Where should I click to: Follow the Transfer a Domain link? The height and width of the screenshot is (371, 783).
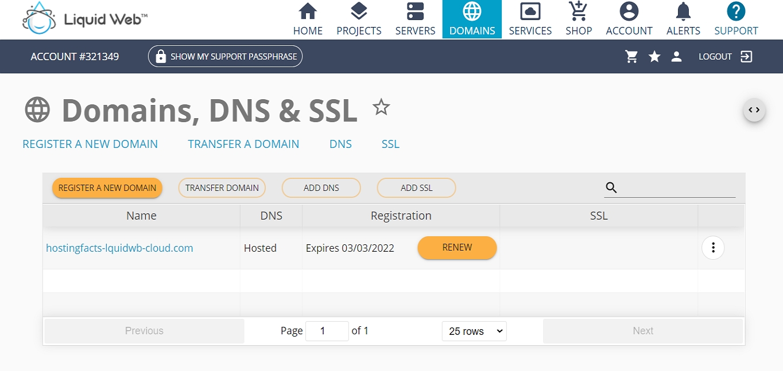coord(243,144)
